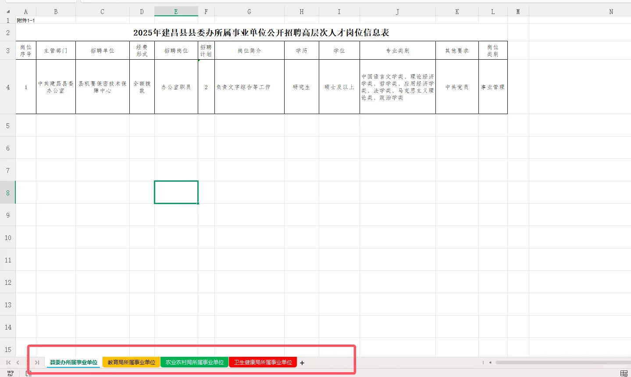Select column C header
Screen dimensions: 631x377
coord(103,12)
